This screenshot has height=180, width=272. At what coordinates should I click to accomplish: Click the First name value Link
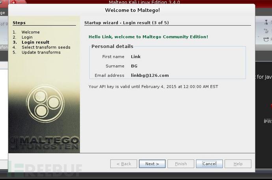click(136, 57)
